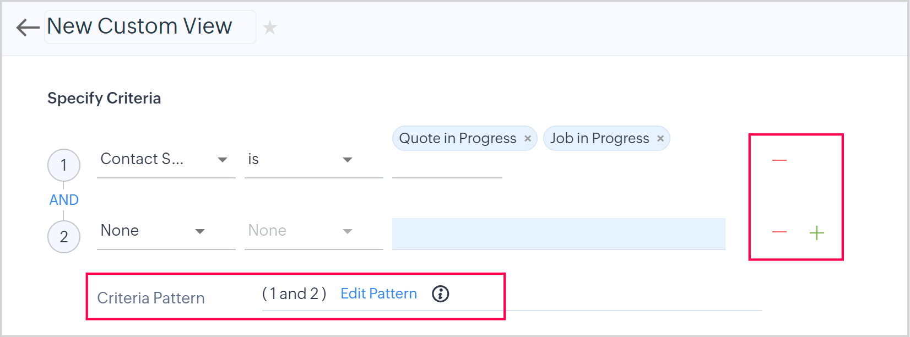The image size is (910, 337).
Task: Click the Edit Pattern link
Action: click(379, 294)
